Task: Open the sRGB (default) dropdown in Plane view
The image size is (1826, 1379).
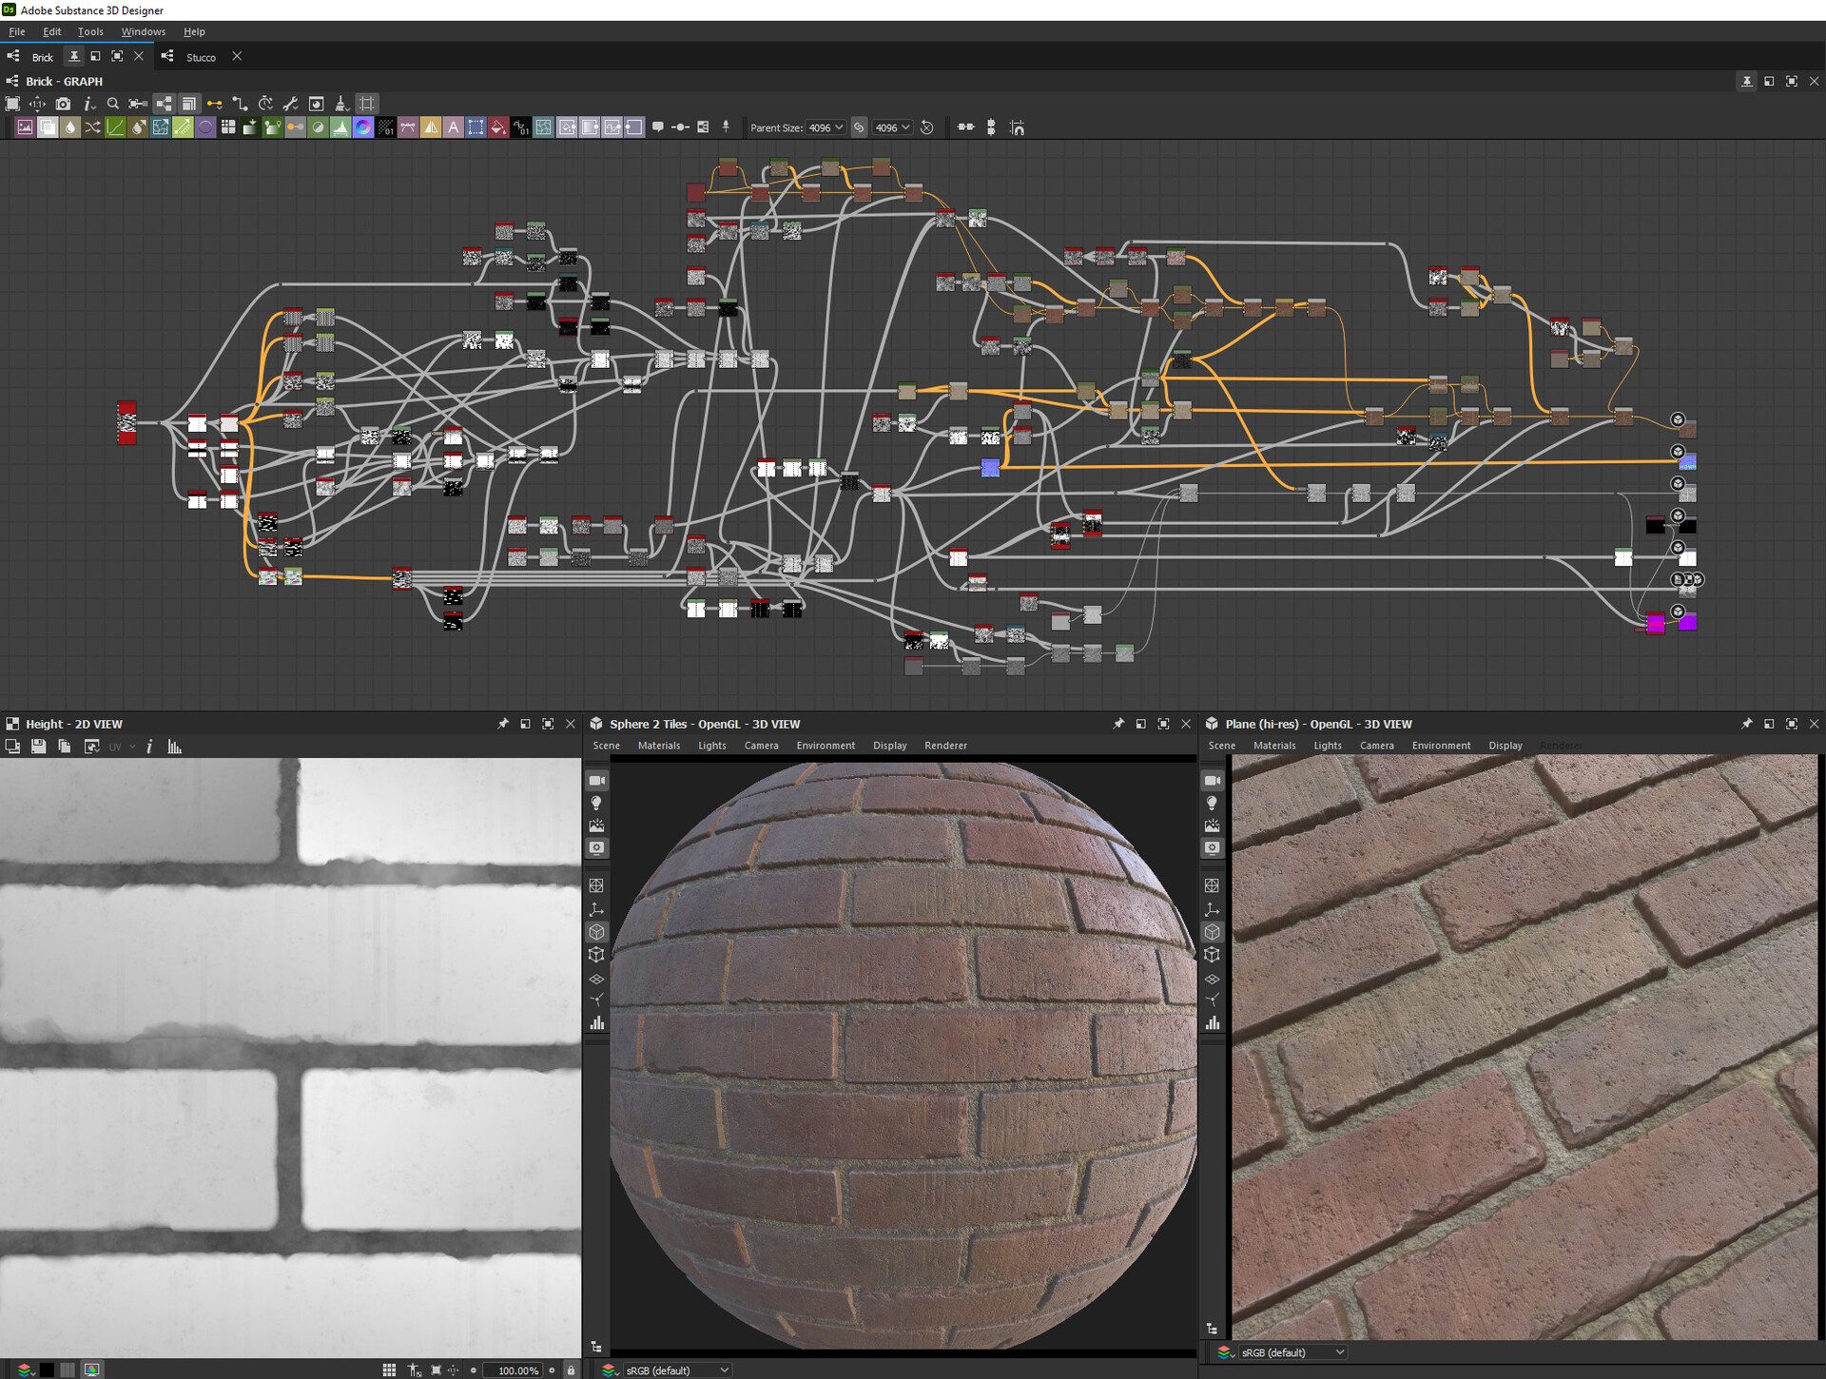Action: 1292,1352
